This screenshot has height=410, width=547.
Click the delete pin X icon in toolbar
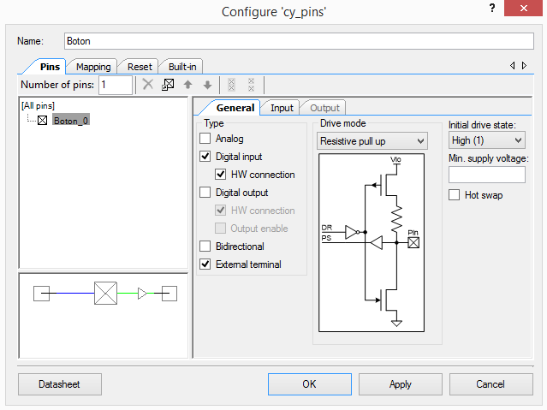click(148, 85)
